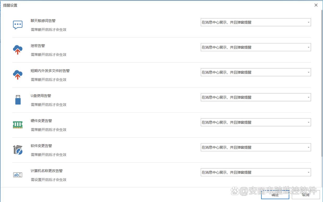Click the software box icon for 软件变更告警
The width and height of the screenshot is (323, 202).
tap(18, 150)
